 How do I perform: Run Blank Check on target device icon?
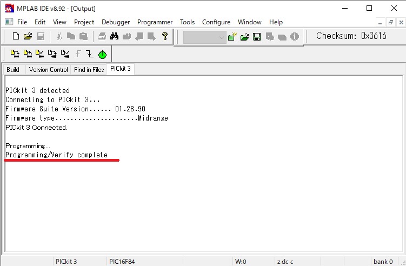coord(65,54)
